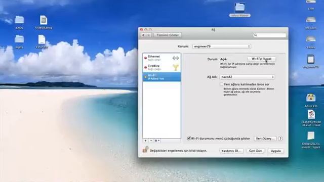324x182 pixels.
Task: Open the İleri Düzey advanced settings
Action: (x=265, y=139)
